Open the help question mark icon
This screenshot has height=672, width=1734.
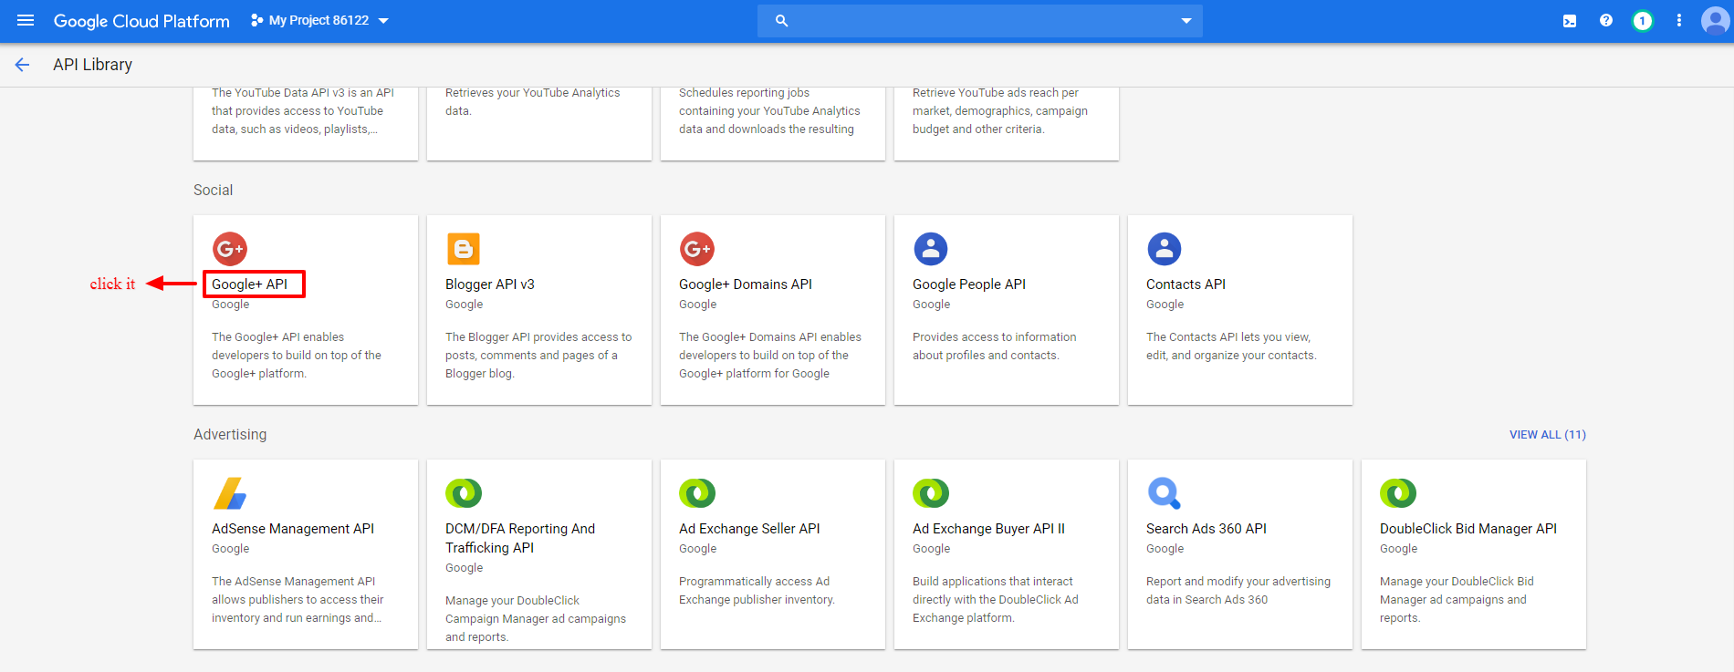[1605, 21]
